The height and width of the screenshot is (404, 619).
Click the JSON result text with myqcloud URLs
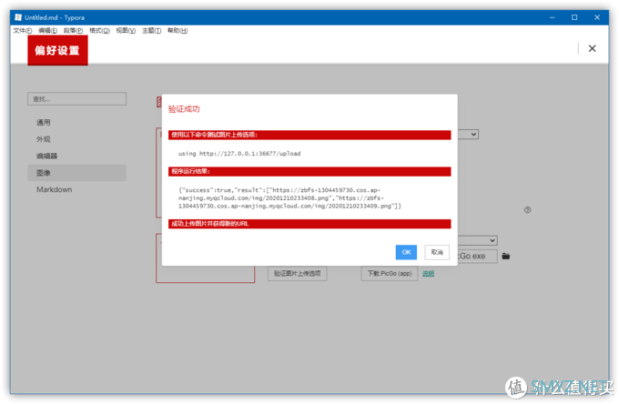pos(289,198)
